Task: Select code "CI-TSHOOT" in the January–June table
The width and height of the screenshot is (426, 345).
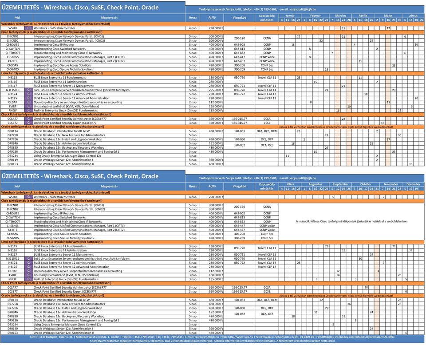Action: 13,53
